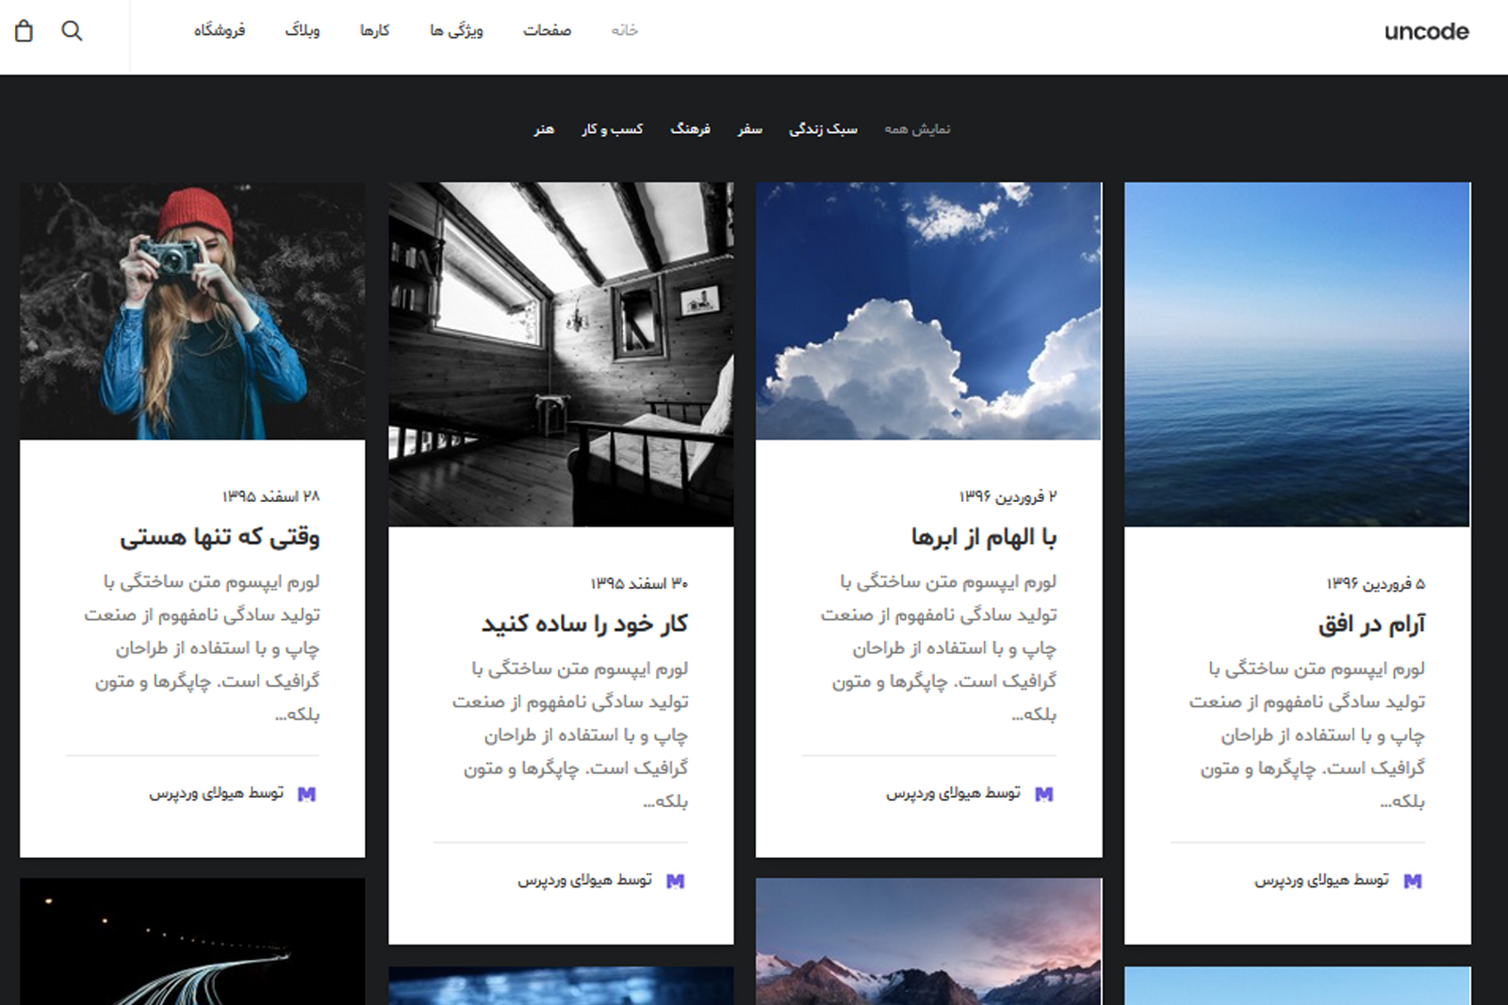Go to خانه menu item
Viewport: 1508px width, 1005px height.
[x=624, y=30]
